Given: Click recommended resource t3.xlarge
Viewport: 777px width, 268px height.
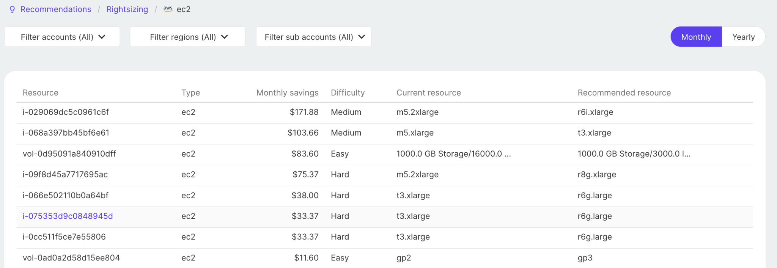Looking at the screenshot, I should coord(594,133).
